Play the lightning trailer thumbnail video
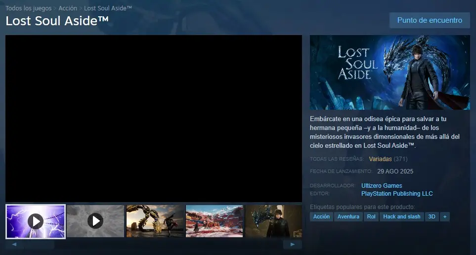 point(36,221)
